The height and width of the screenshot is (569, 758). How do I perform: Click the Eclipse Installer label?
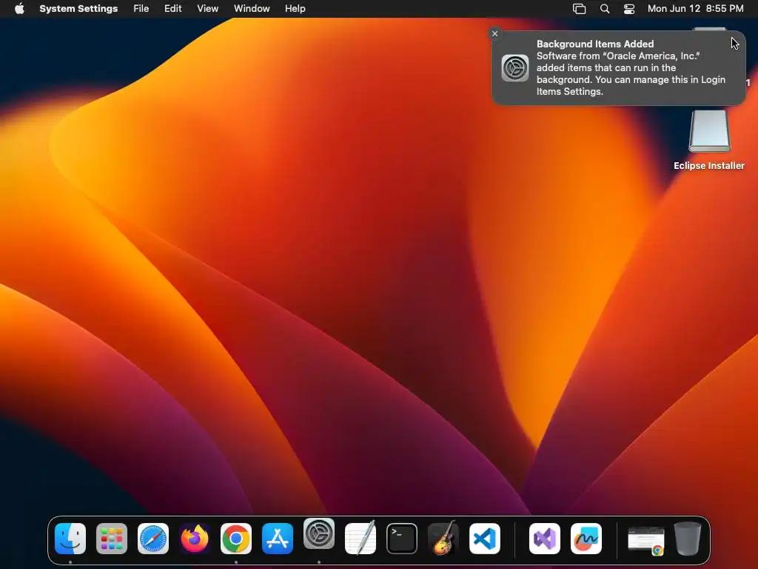[708, 165]
